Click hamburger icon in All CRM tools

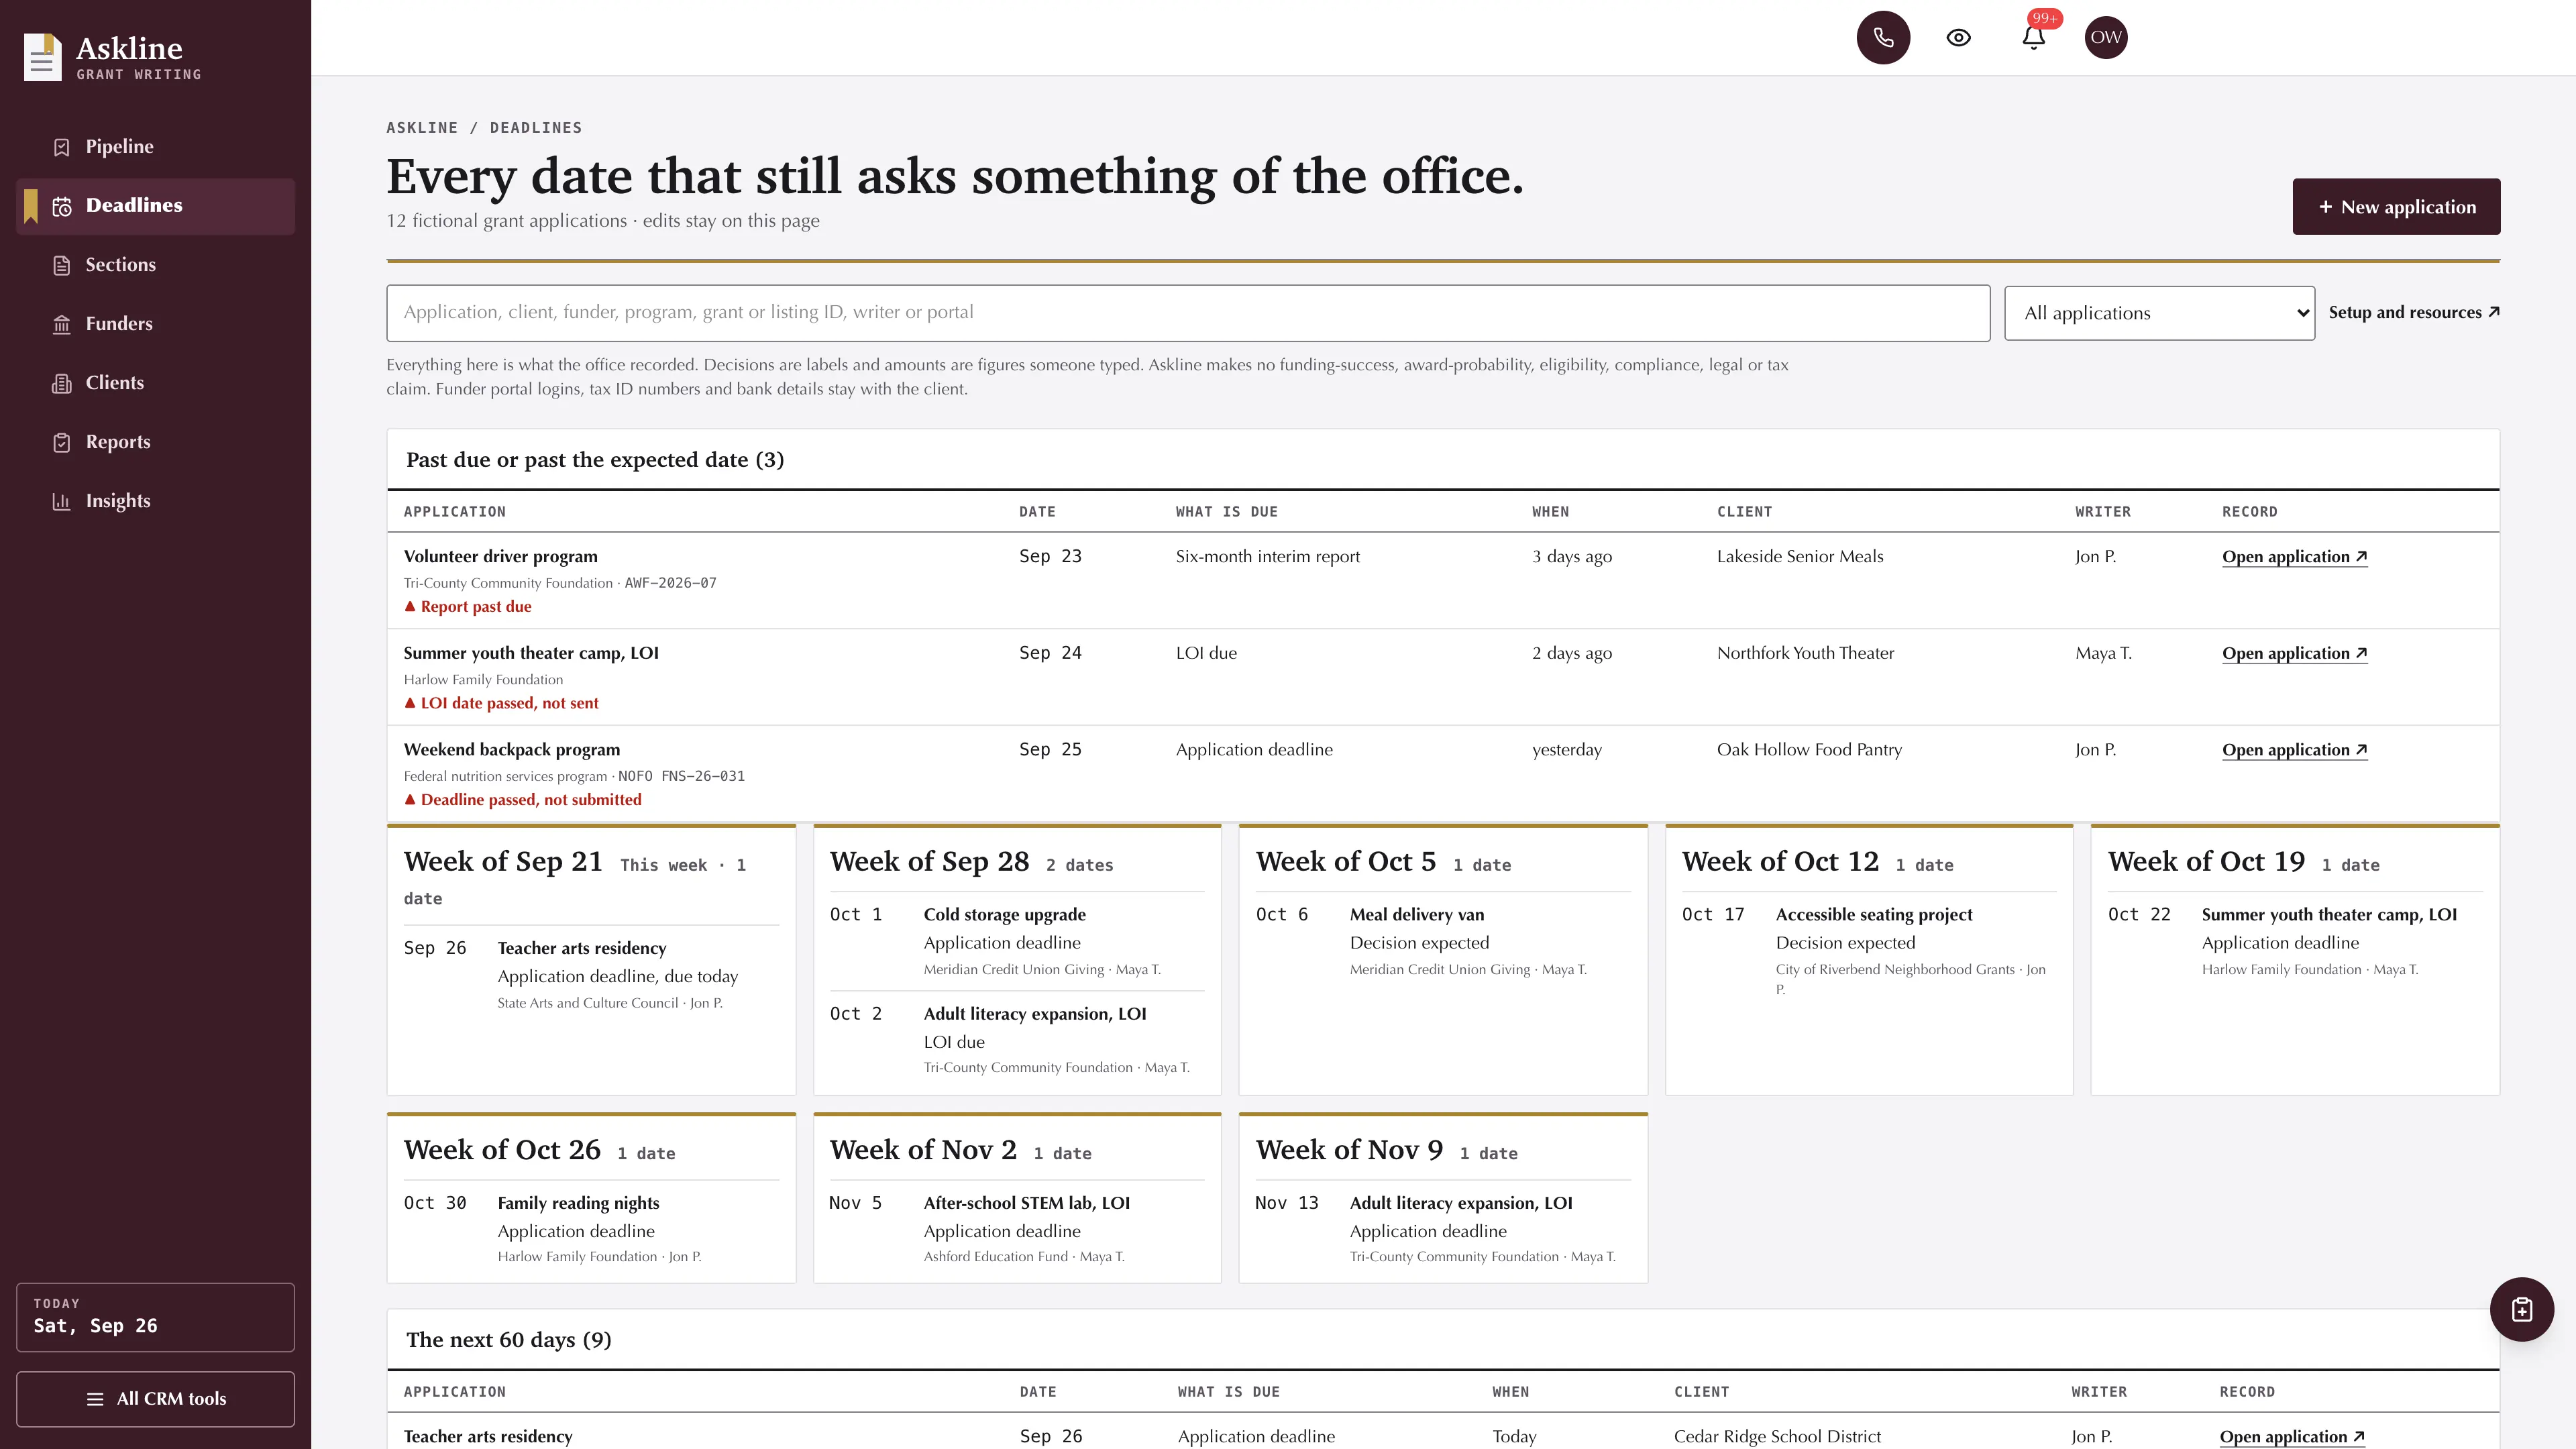[x=95, y=1399]
